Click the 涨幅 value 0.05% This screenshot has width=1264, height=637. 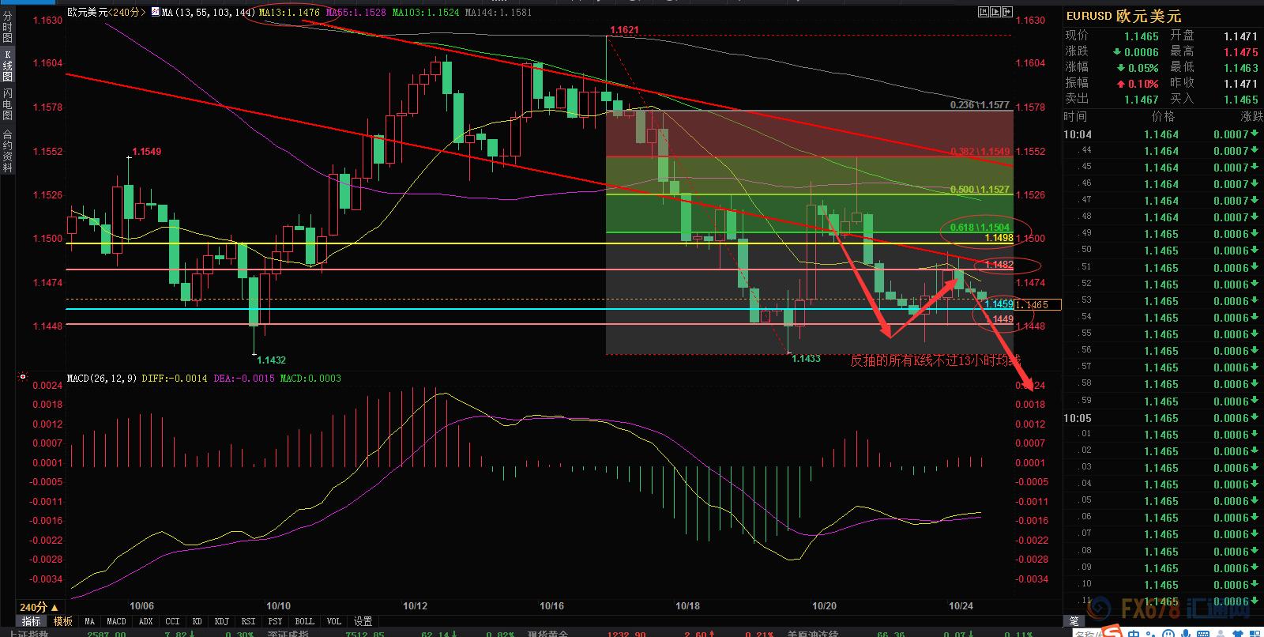click(1143, 68)
